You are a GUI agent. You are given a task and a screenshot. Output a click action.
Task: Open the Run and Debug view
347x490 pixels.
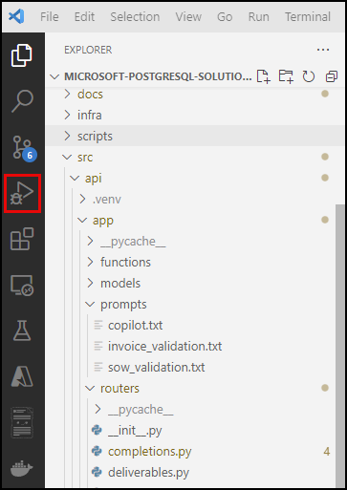click(x=22, y=193)
